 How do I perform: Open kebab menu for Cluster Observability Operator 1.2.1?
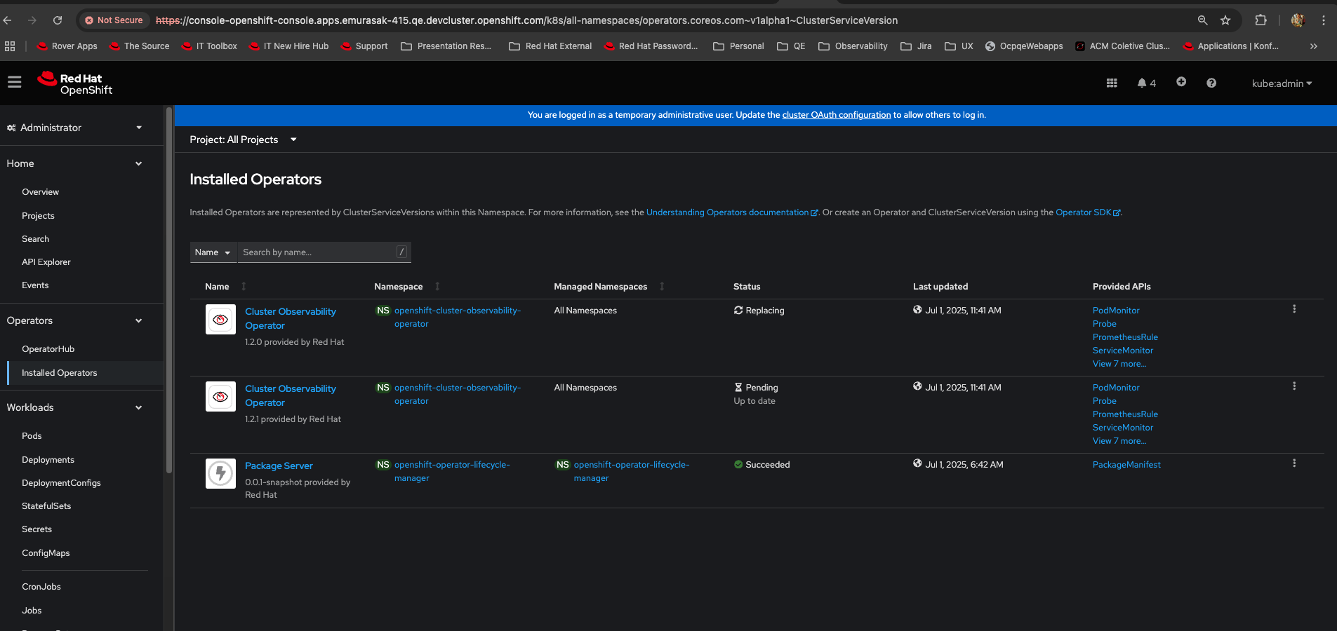(1294, 386)
